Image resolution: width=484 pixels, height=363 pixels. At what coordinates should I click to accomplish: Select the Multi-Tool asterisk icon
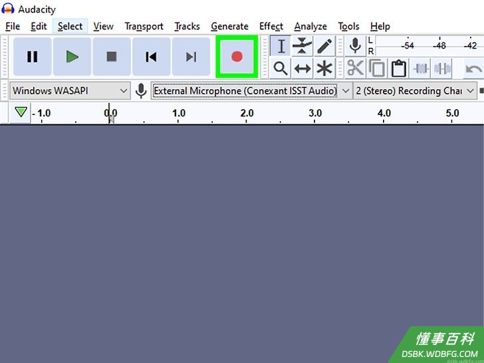[324, 68]
